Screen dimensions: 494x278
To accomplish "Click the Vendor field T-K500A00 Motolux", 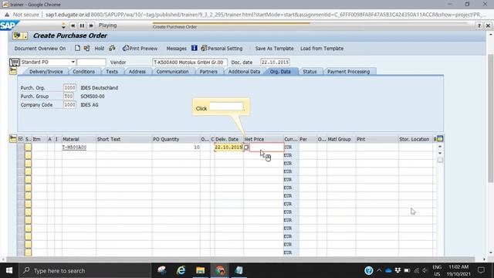I will [x=190, y=63].
